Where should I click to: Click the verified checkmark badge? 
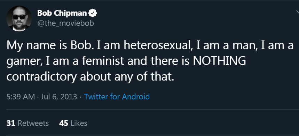click(93, 13)
